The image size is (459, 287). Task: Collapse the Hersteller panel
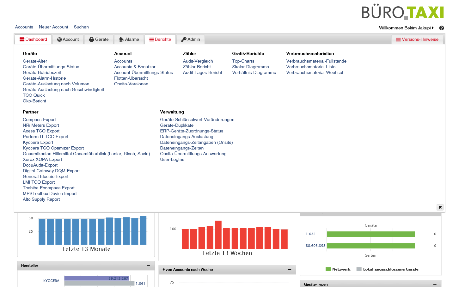click(148, 266)
